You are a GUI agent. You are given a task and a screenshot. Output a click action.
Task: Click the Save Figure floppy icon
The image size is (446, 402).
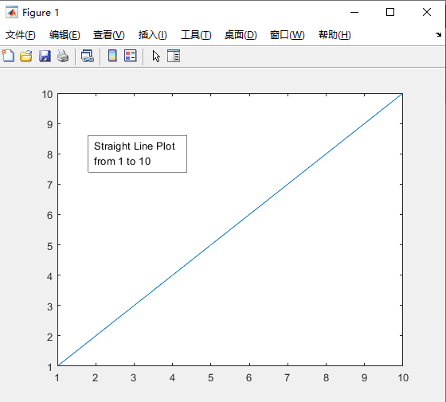pos(45,56)
